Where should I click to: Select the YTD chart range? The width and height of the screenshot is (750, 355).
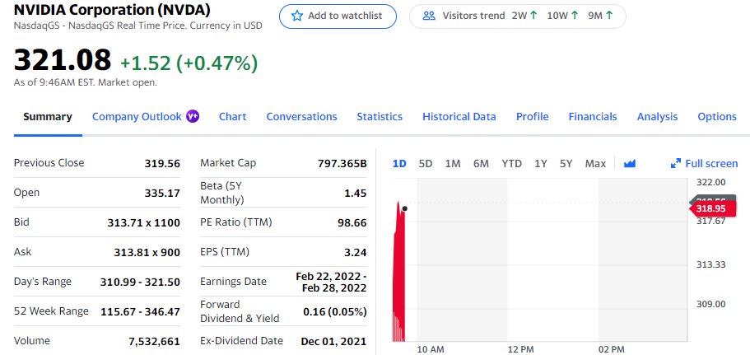[511, 164]
